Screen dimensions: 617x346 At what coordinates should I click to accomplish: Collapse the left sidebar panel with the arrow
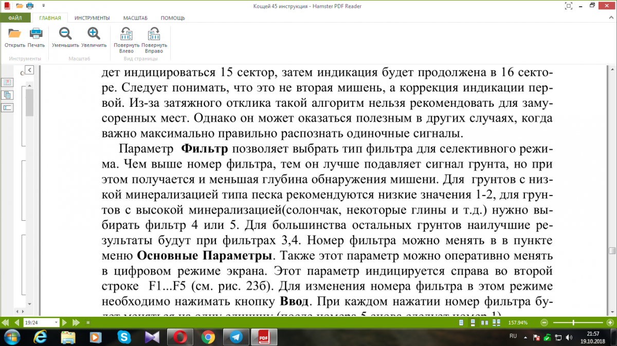pos(30,70)
